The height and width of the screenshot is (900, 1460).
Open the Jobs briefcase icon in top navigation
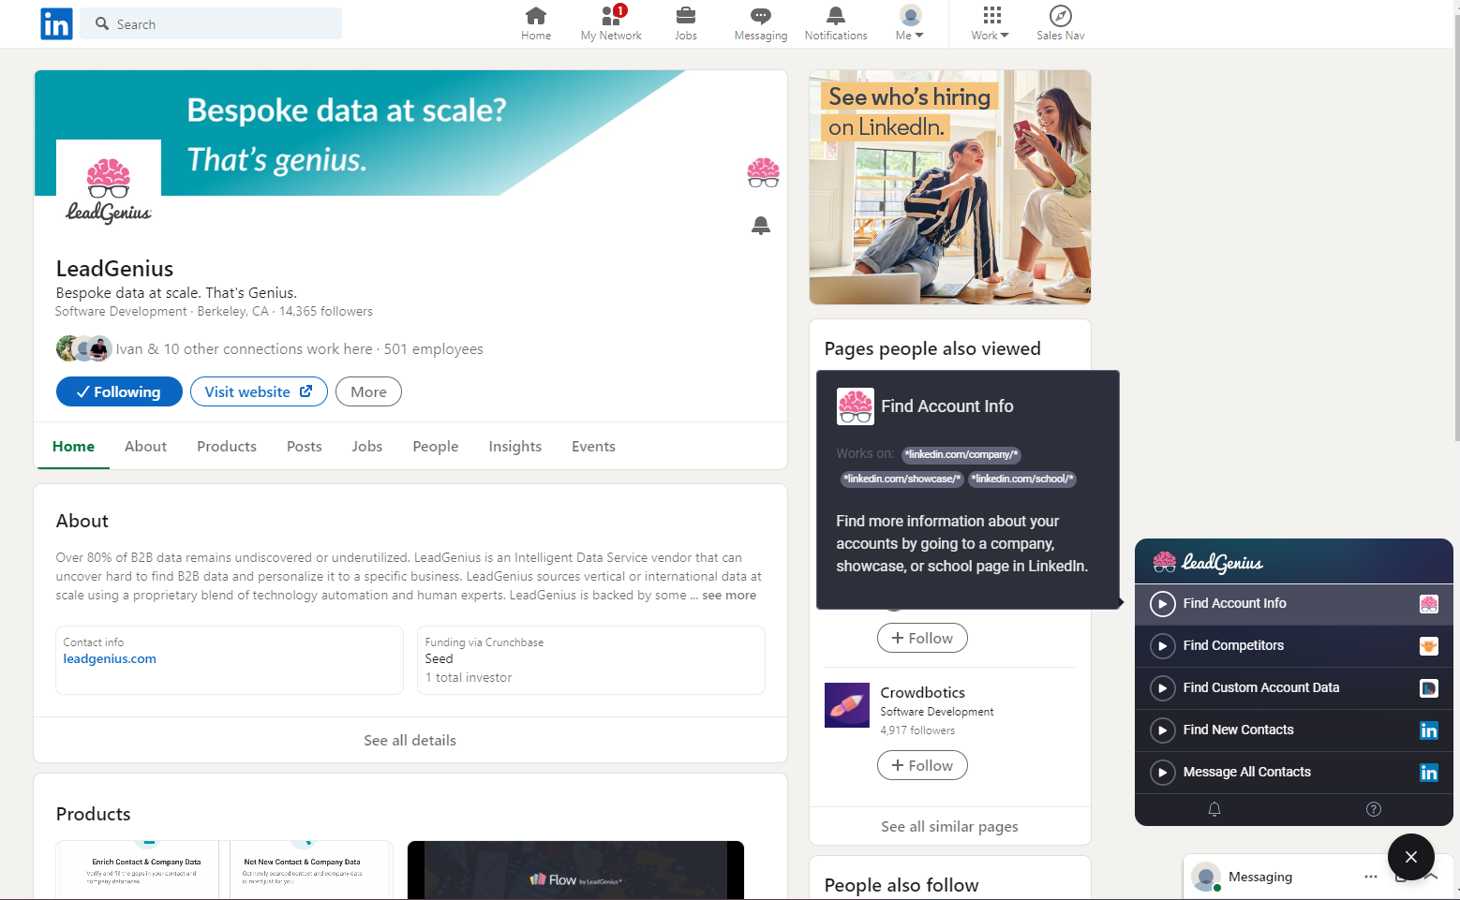tap(686, 24)
